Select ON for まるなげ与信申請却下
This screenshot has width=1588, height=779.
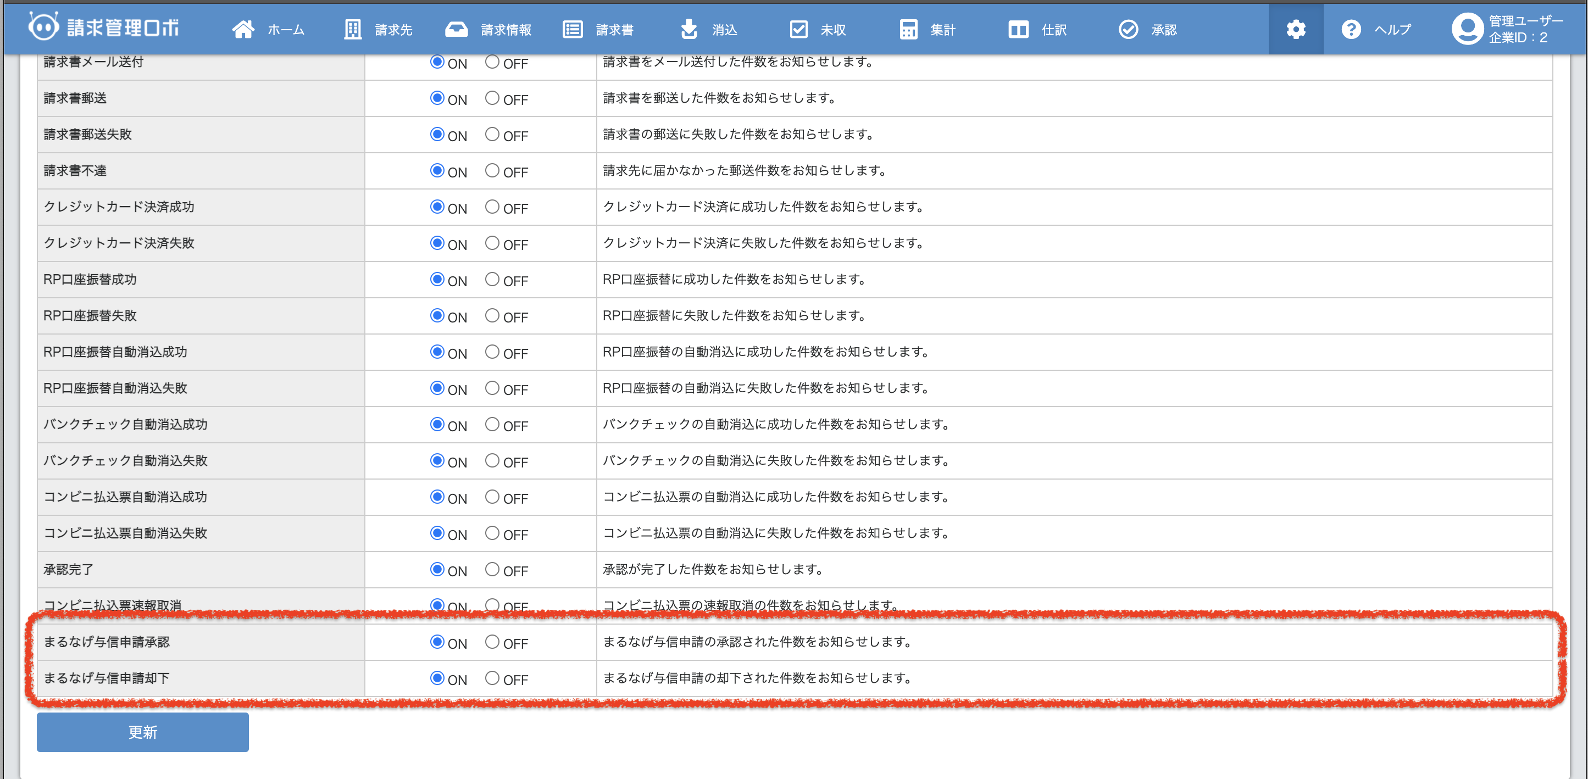[437, 678]
